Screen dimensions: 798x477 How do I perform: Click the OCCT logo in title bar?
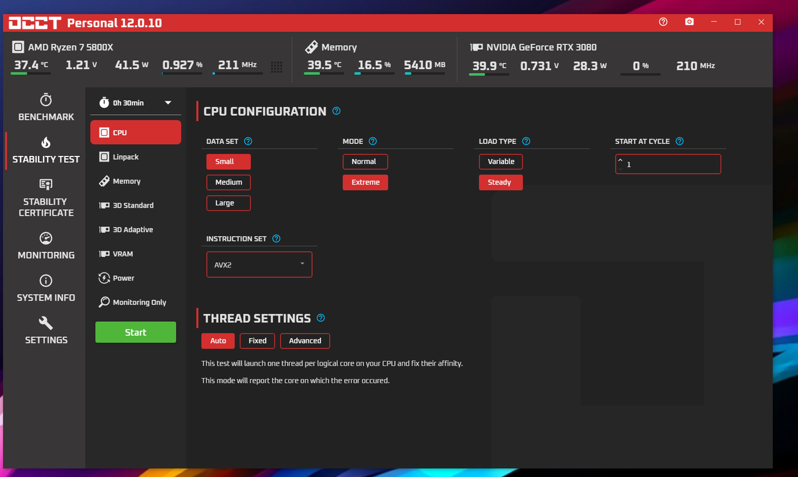click(x=35, y=23)
